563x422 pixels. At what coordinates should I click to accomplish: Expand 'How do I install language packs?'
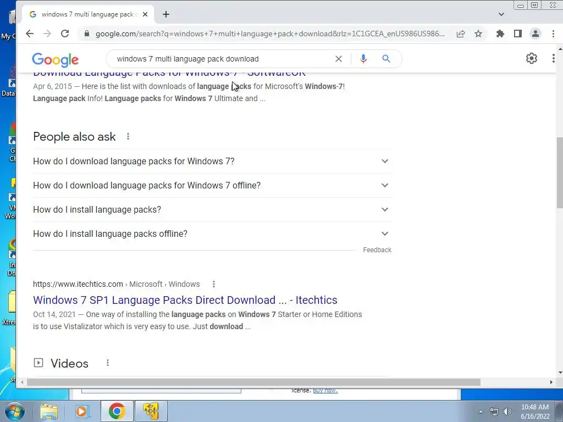point(212,209)
